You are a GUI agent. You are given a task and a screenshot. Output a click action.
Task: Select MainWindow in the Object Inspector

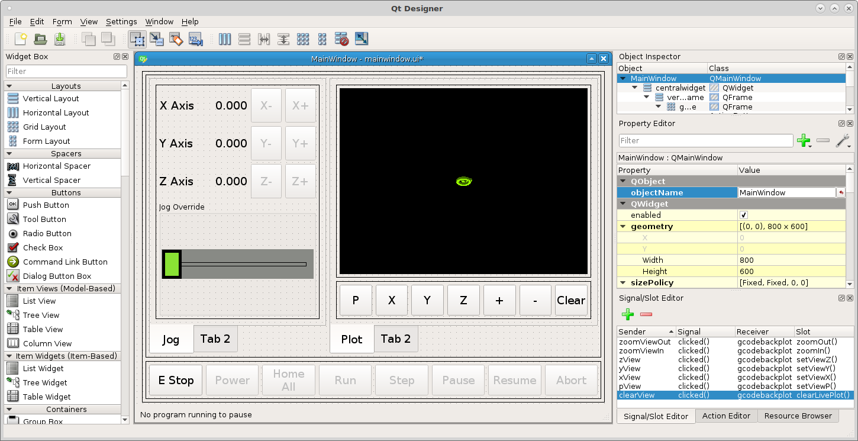731,78
